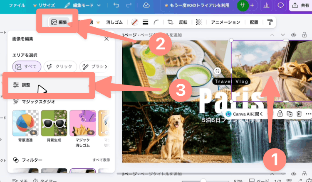Open the サ account avatar
The height and width of the screenshot is (182, 312).
pyautogui.click(x=243, y=5)
